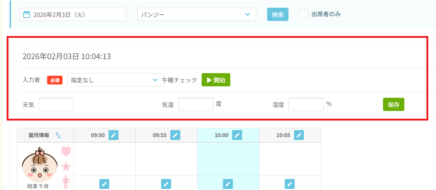Open the calendar date picker icon
Screen dimensions: 436x190
pyautogui.click(x=26, y=14)
